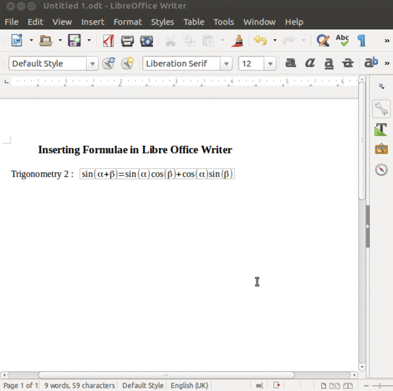Toggle Bold formatting
The image size is (393, 391).
[291, 63]
